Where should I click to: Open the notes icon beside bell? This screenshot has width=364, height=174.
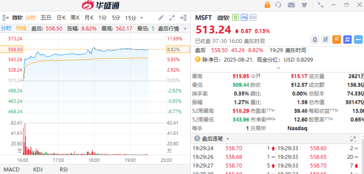tap(326, 40)
